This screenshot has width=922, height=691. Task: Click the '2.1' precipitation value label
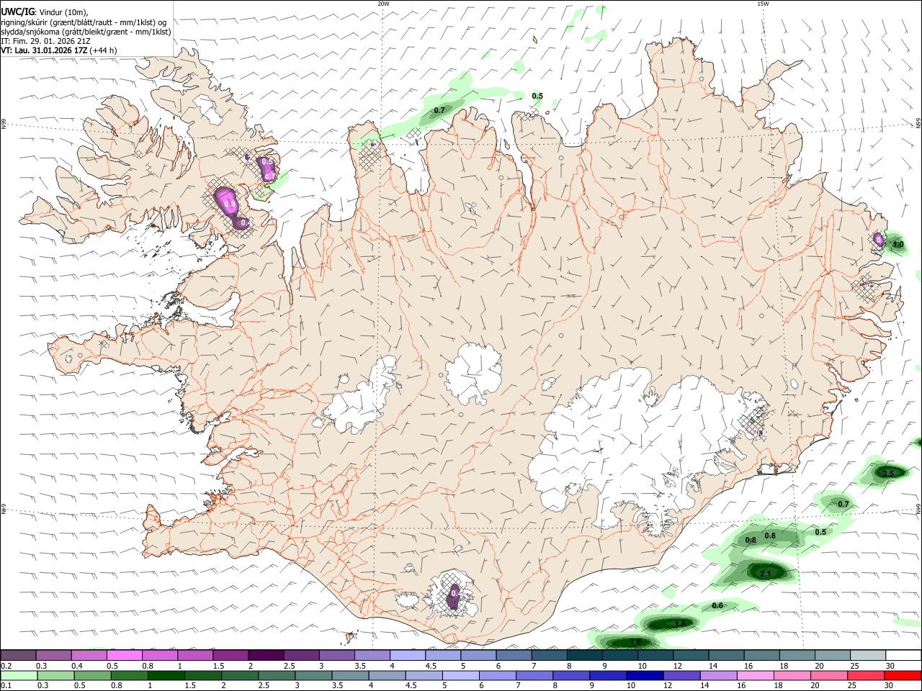coord(766,574)
